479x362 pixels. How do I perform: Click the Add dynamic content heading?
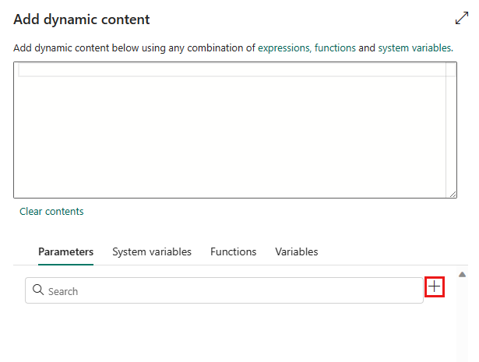[x=82, y=19]
